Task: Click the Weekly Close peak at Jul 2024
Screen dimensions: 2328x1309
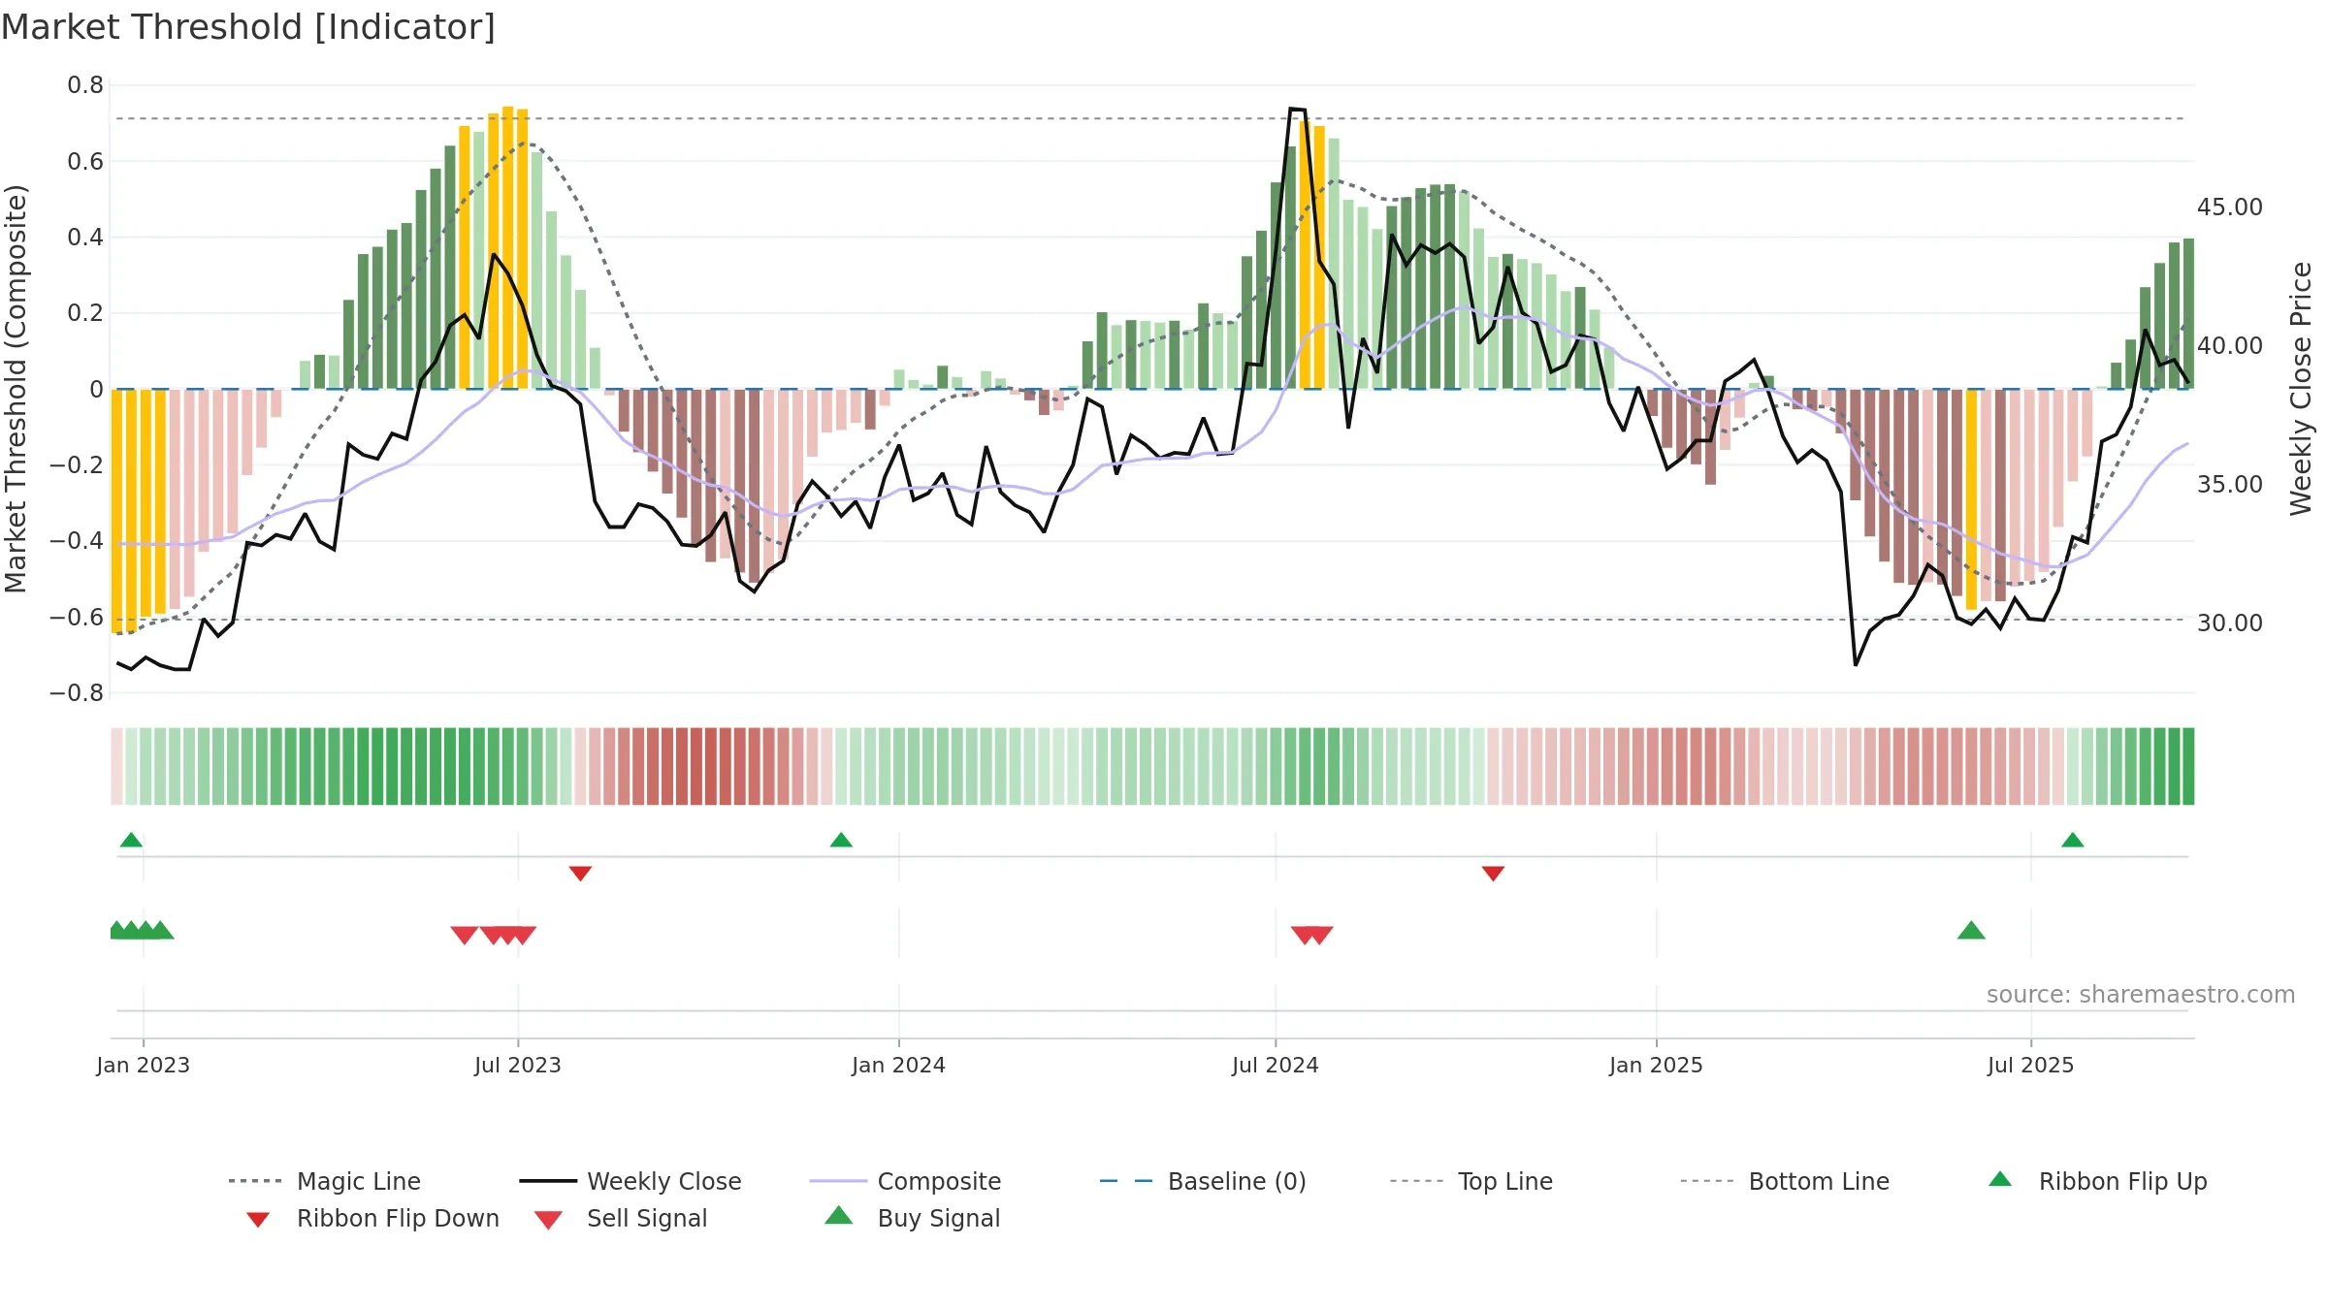Action: point(1297,109)
